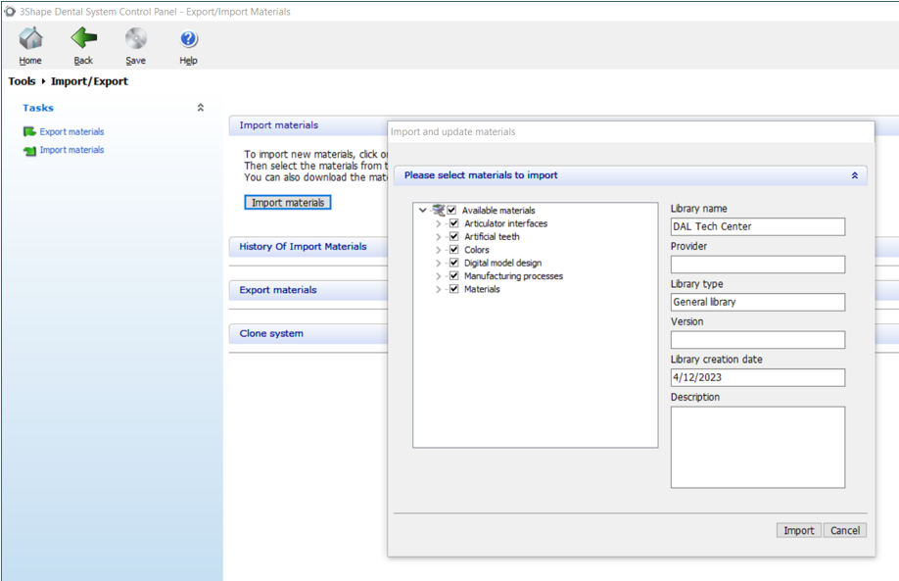Click the Version input field
899x581 pixels.
(758, 340)
